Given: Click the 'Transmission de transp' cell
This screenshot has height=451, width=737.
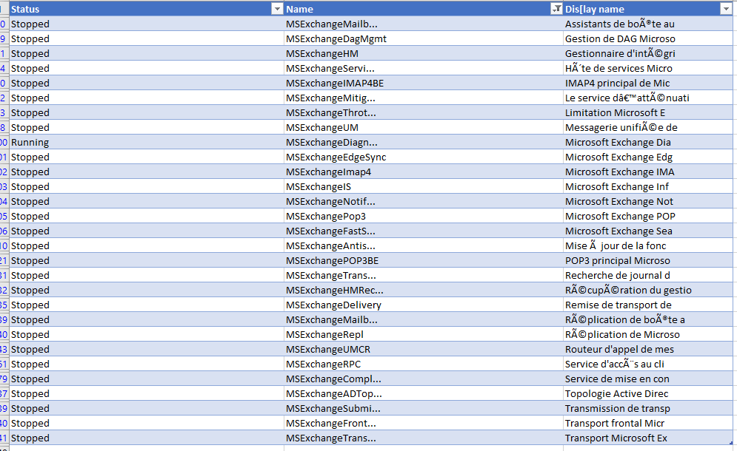Looking at the screenshot, I should [647, 408].
